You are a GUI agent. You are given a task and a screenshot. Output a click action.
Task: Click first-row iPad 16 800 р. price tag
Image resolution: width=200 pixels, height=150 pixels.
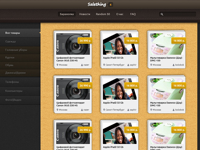132,41
